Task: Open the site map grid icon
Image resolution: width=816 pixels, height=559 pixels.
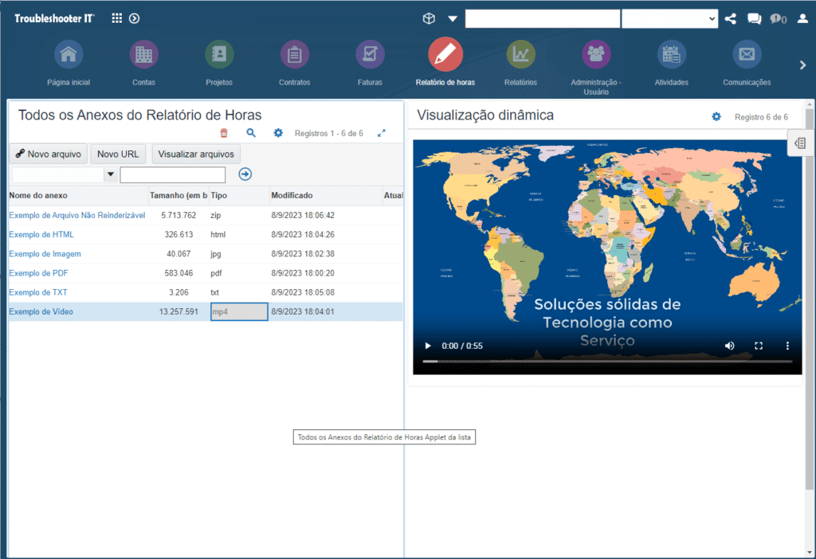Action: point(116,19)
